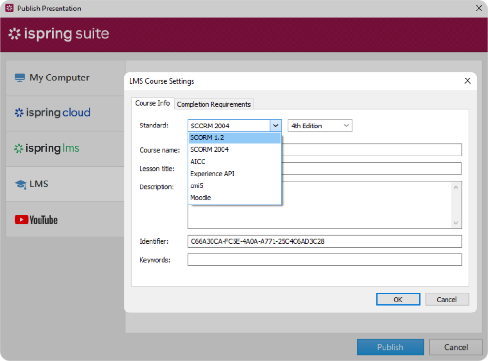
Task: Click the ispring suite logo in header
Action: [59, 34]
